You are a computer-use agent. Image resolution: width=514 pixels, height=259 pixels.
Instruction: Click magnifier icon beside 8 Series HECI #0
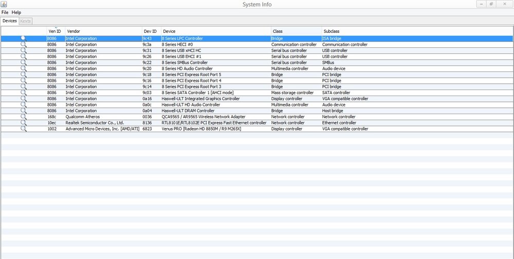[x=23, y=45]
